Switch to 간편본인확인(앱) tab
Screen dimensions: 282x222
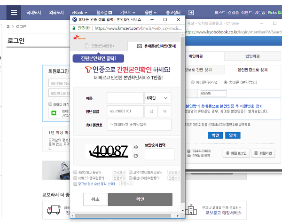99,46
